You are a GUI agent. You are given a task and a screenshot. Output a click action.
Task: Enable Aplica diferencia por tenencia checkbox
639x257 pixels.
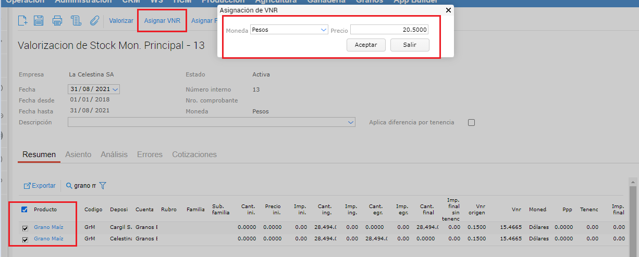[x=471, y=123]
